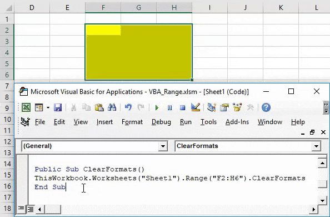The width and height of the screenshot is (330, 217).
Task: Click the Cut scissors icon
Action: coord(73,107)
